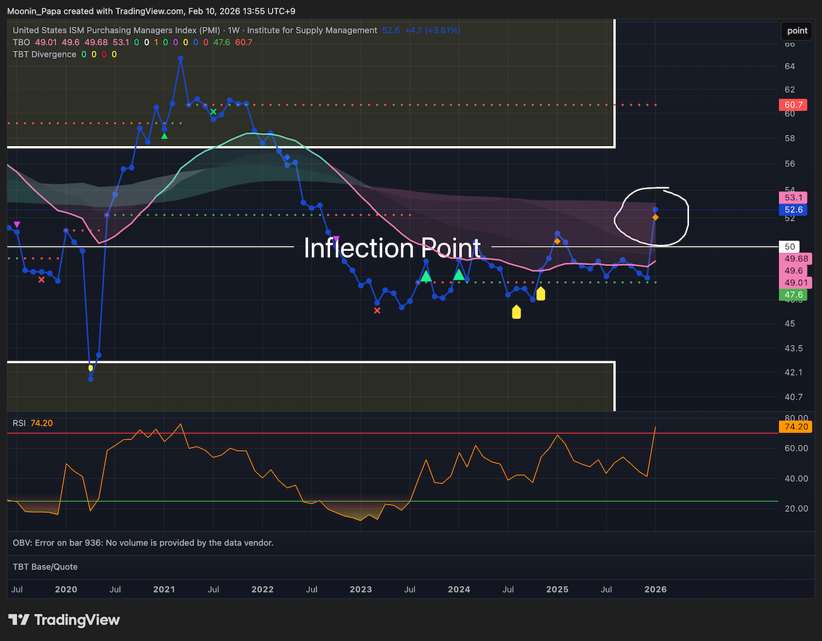Viewport: 822px width, 641px height.
Task: Click "2020" on the time axis
Action: [x=66, y=589]
